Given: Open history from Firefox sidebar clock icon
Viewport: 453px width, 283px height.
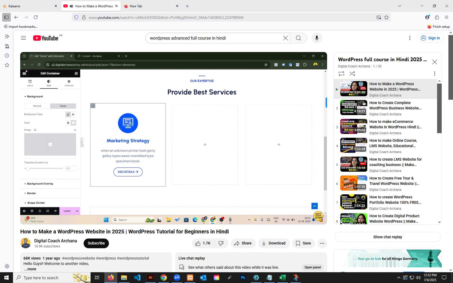Looking at the screenshot, I should coord(7,56).
